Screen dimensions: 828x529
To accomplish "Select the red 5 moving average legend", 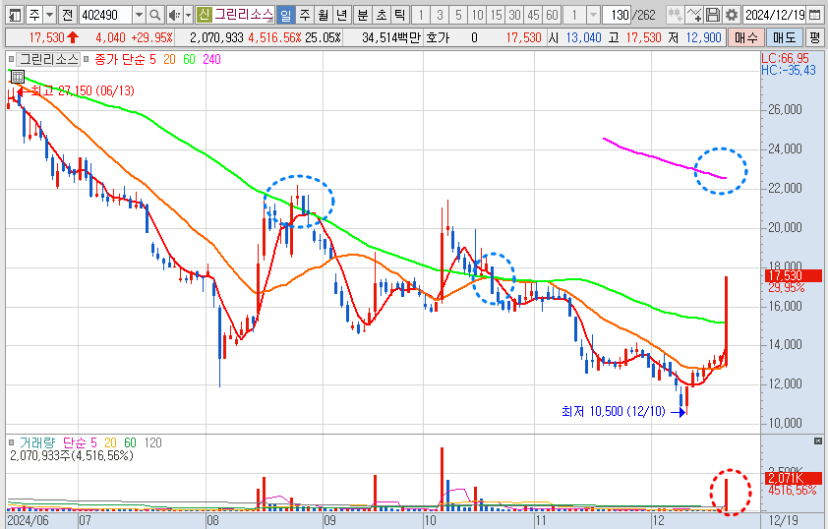I will coord(152,59).
